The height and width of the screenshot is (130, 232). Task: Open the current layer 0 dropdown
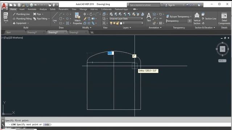126,23
